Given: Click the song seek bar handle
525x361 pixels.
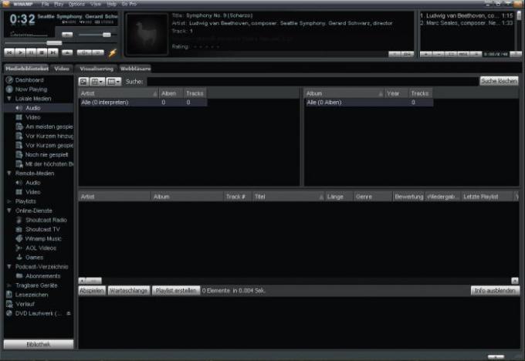Looking at the screenshot, I should (54, 42).
